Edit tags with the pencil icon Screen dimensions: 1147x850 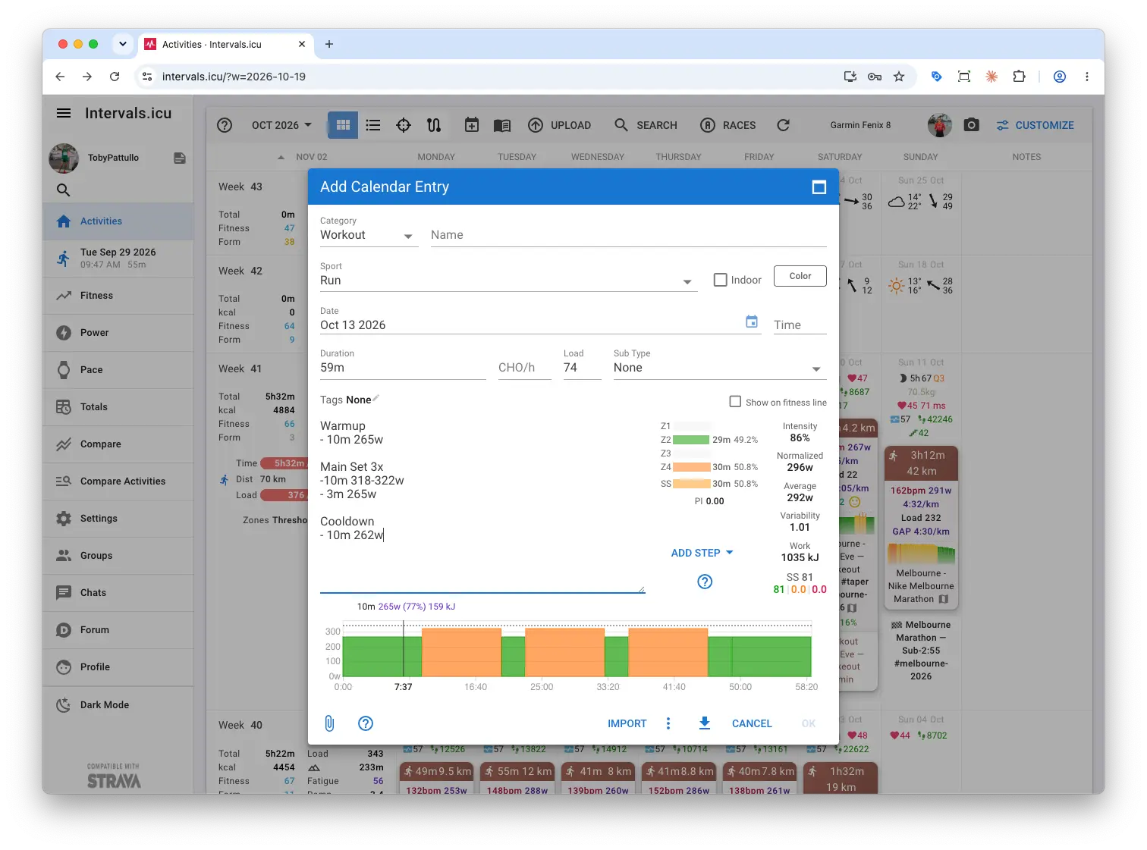[376, 398]
